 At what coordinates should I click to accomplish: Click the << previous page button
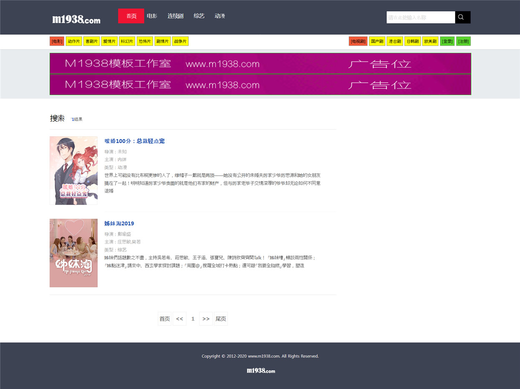pos(180,319)
